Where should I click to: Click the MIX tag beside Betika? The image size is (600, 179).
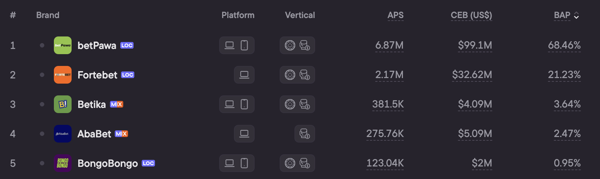117,105
